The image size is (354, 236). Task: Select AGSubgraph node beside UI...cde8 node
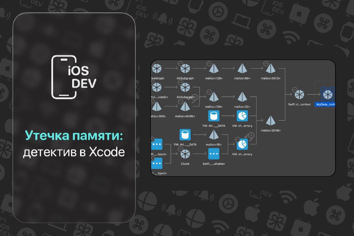pyautogui.click(x=185, y=87)
